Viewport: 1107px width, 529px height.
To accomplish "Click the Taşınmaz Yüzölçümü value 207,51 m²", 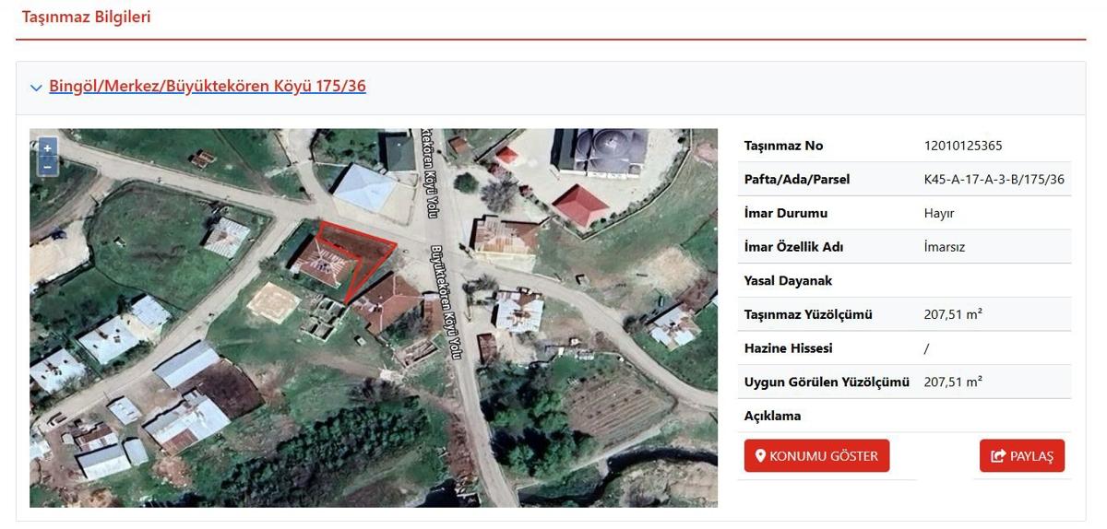I will [x=952, y=314].
